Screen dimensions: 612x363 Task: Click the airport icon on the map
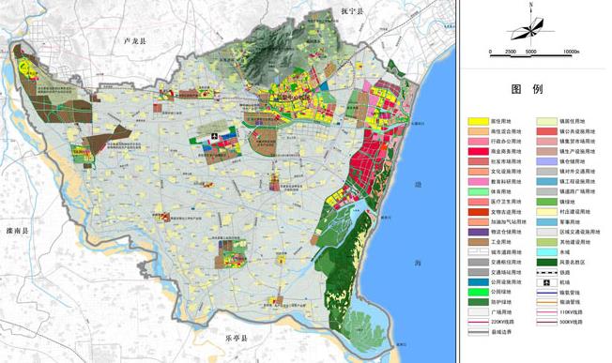(x=214, y=136)
